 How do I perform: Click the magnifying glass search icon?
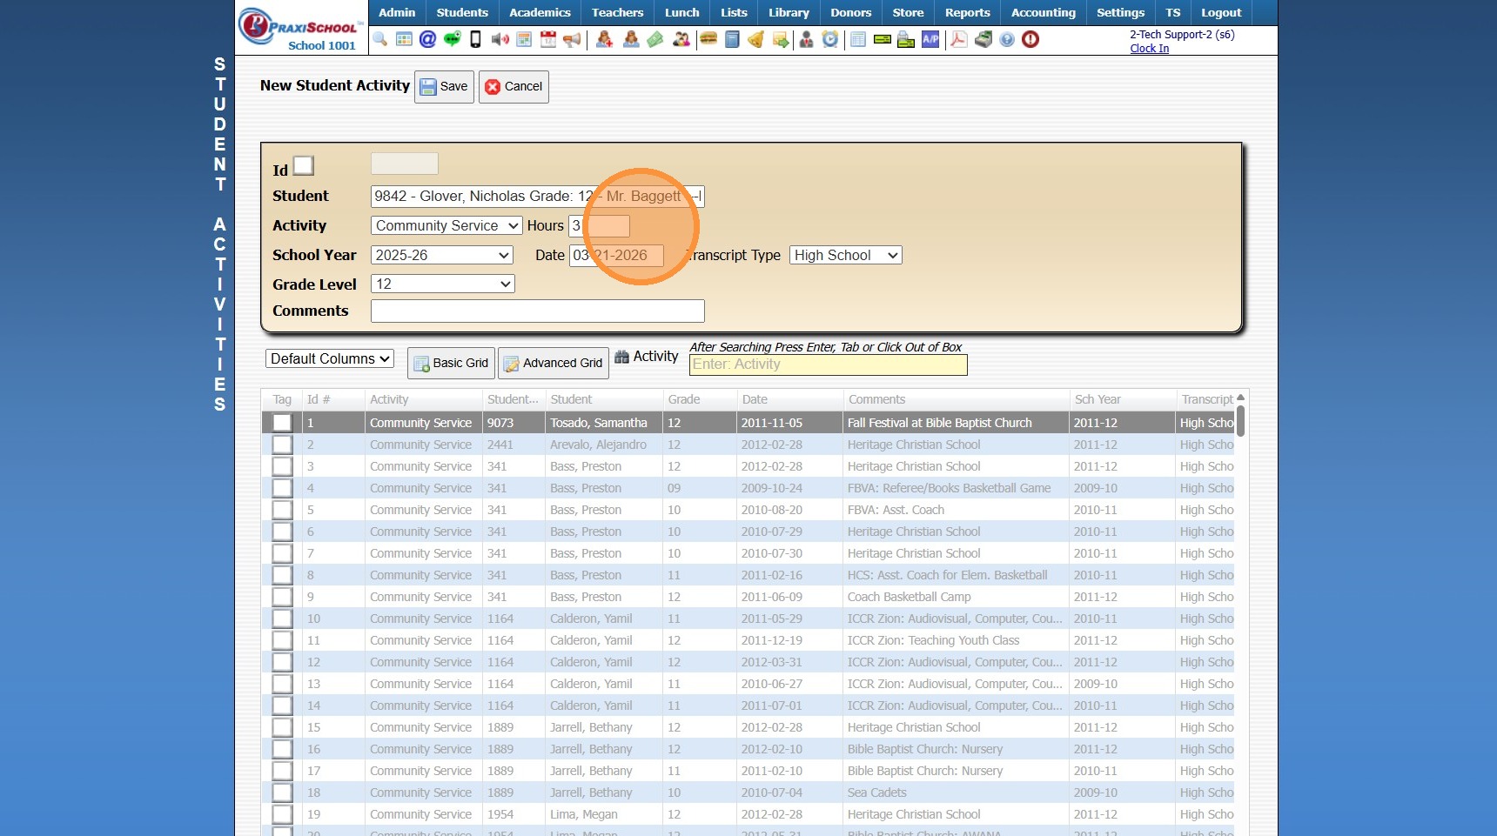380,39
